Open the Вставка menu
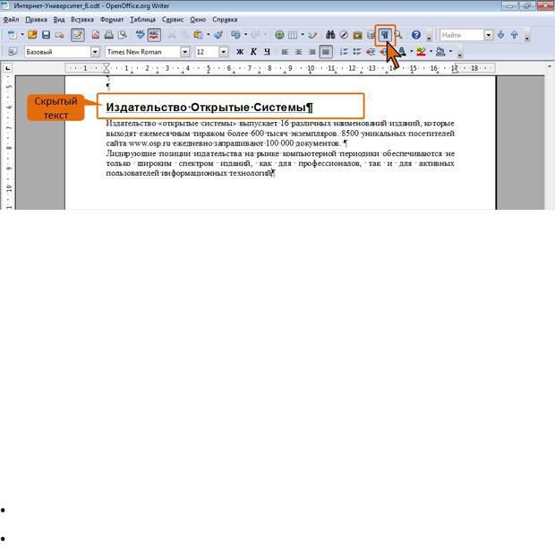Viewport: 555px width, 545px height. (82, 20)
